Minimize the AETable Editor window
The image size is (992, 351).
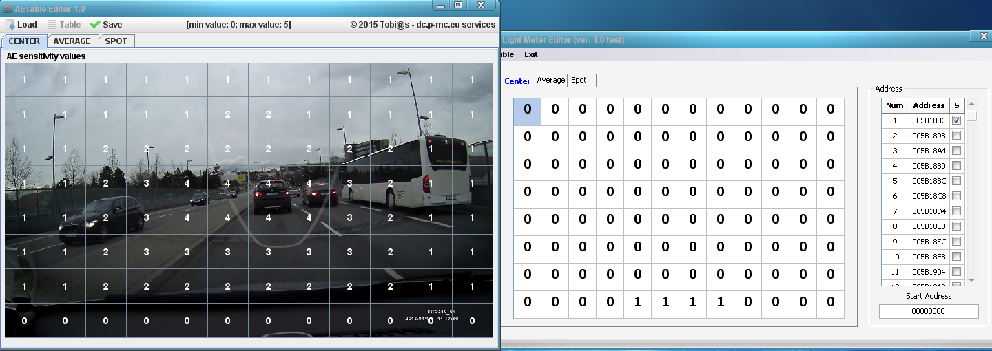(441, 5)
